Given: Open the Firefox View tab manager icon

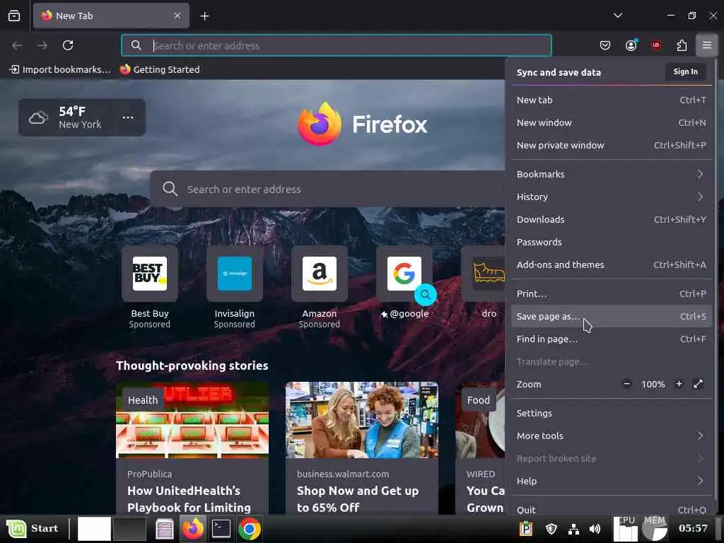Looking at the screenshot, I should coord(14,16).
